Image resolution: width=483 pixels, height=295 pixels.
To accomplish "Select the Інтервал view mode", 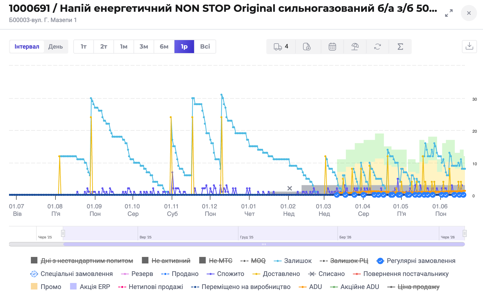I will 27,47.
